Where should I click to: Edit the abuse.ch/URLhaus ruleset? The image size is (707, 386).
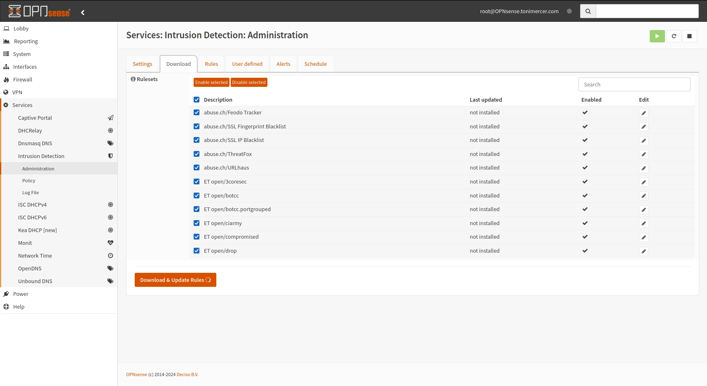(x=644, y=168)
